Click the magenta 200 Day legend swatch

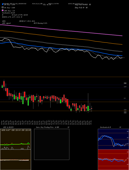[x=3, y=10]
